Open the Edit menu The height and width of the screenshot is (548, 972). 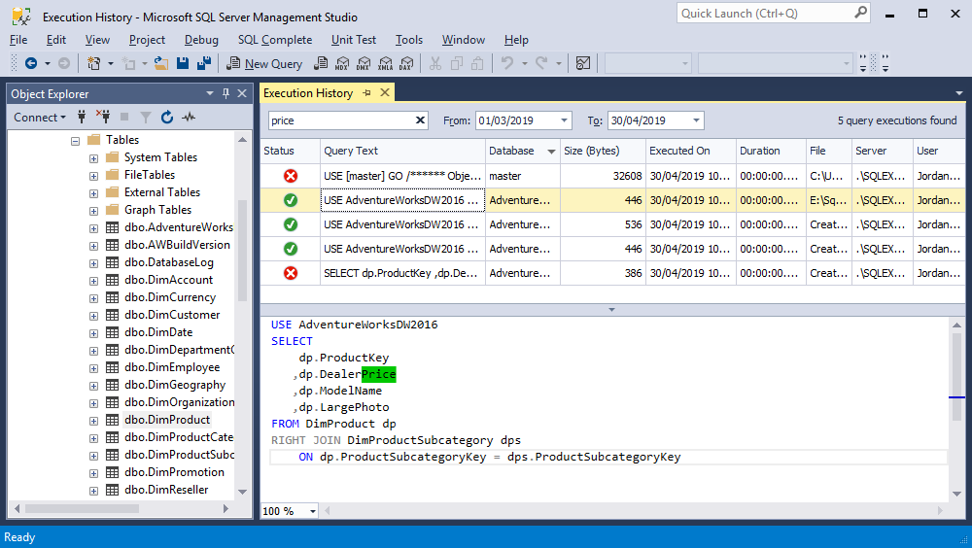point(55,40)
